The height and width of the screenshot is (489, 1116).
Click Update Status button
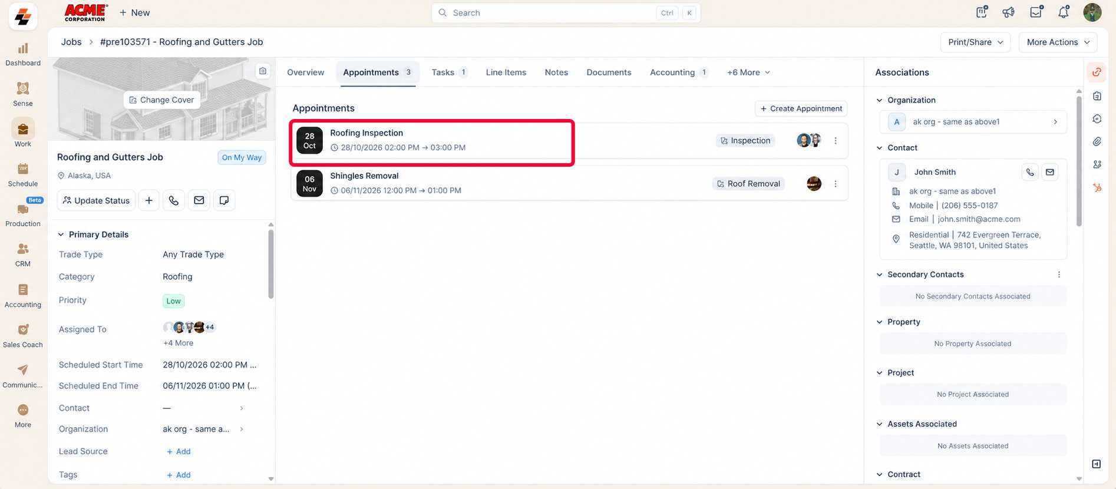point(96,200)
